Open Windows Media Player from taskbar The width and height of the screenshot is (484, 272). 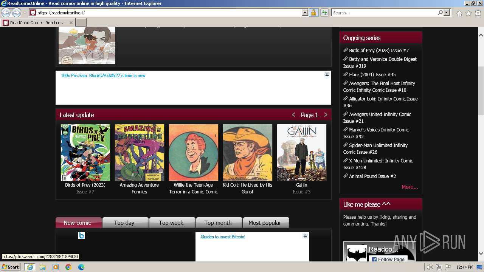[56, 267]
